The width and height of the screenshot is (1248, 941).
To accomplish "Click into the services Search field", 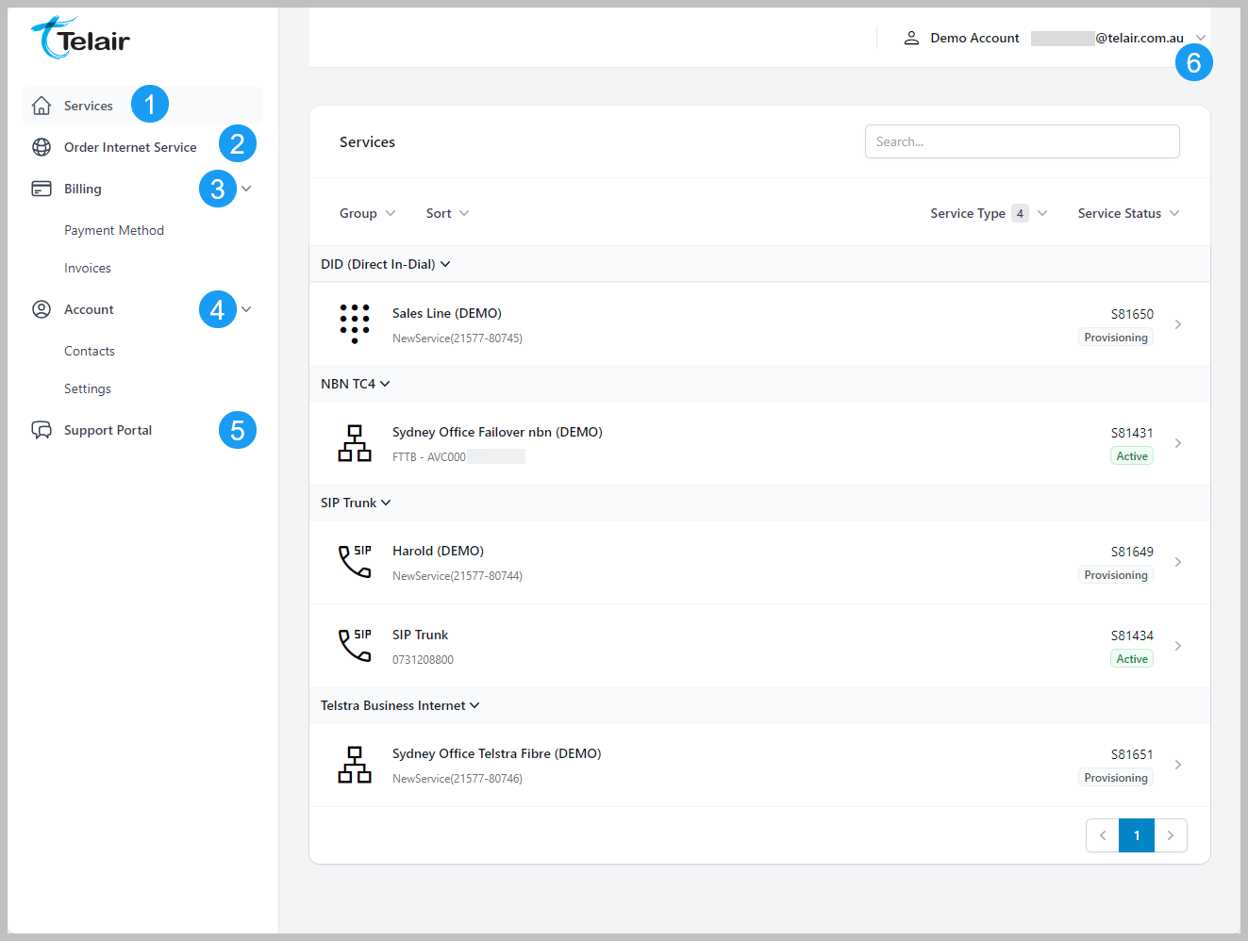I will (x=1023, y=141).
